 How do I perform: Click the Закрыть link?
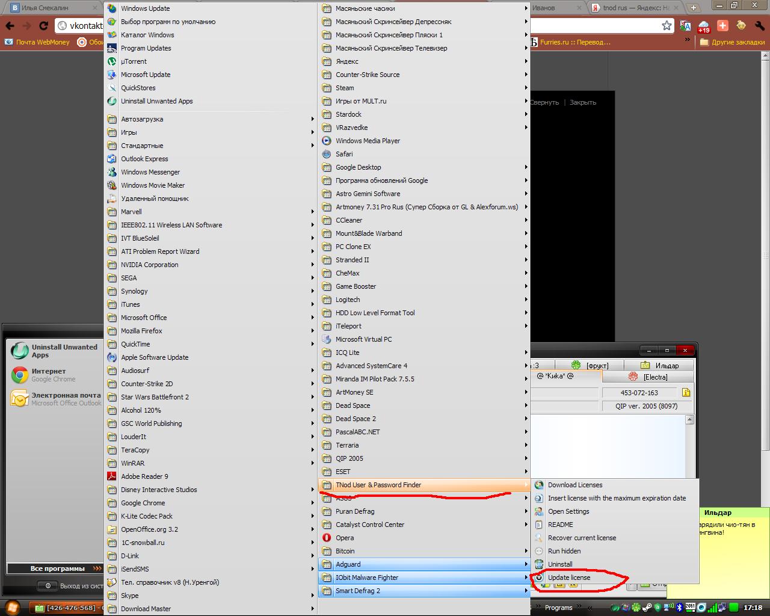click(x=583, y=102)
